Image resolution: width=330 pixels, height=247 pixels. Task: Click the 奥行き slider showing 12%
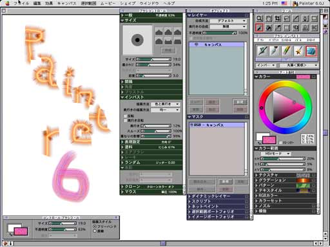click(x=156, y=126)
